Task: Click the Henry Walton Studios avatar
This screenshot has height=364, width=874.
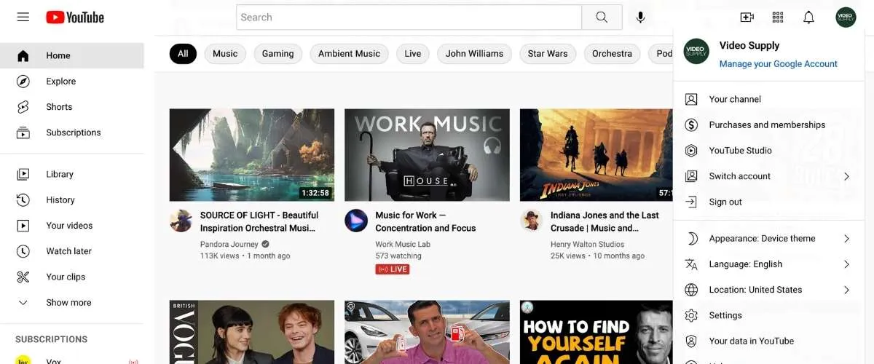Action: click(x=532, y=221)
